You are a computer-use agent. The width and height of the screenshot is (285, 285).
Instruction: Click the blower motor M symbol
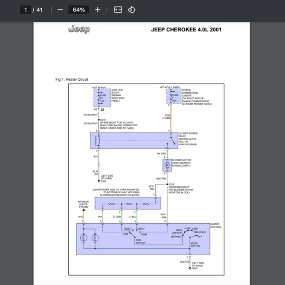[167, 165]
